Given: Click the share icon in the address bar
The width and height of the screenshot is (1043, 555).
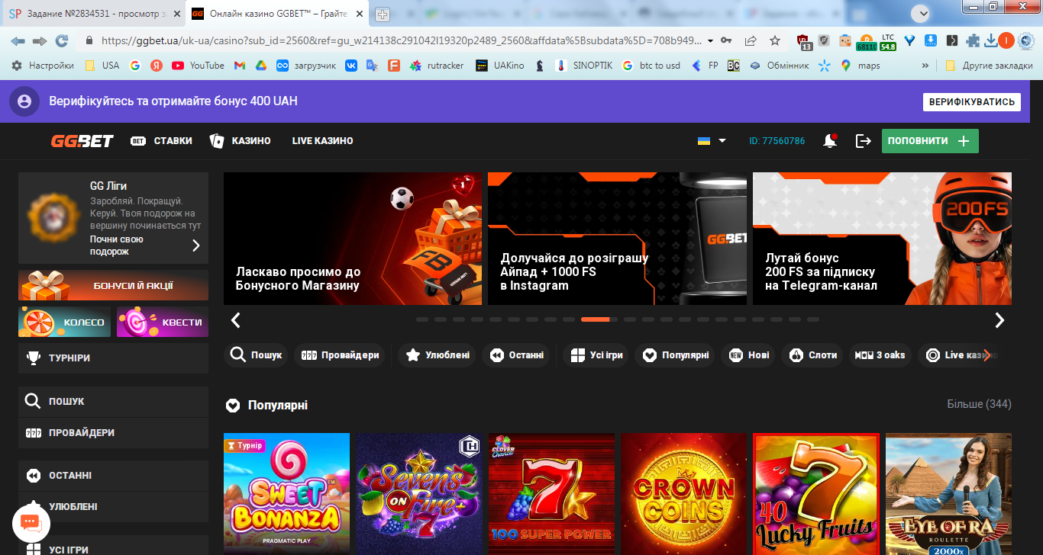Looking at the screenshot, I should click(751, 41).
